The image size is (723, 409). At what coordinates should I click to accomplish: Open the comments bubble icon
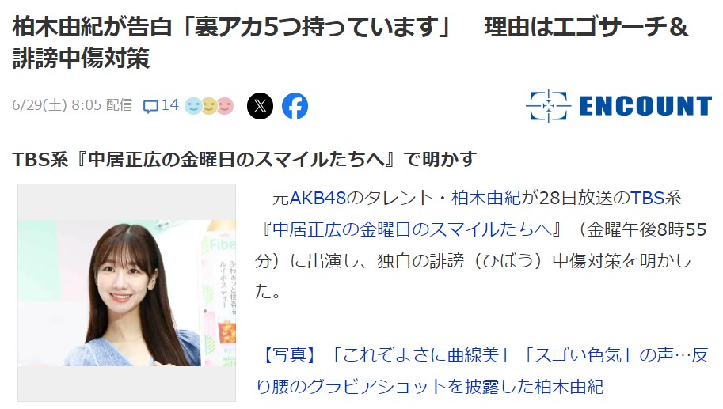click(x=150, y=106)
